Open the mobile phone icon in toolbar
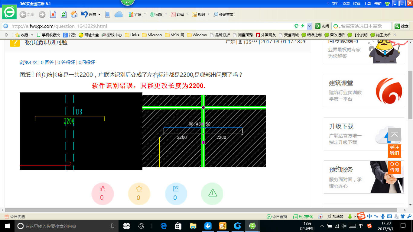 click(x=108, y=14)
